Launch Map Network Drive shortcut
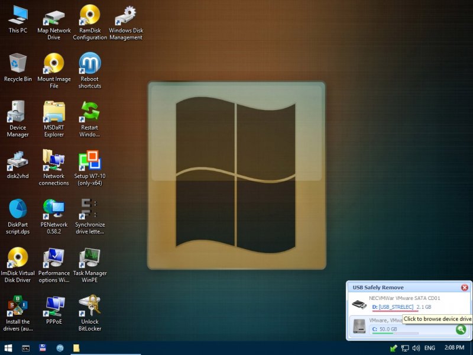The image size is (473, 355). click(54, 24)
